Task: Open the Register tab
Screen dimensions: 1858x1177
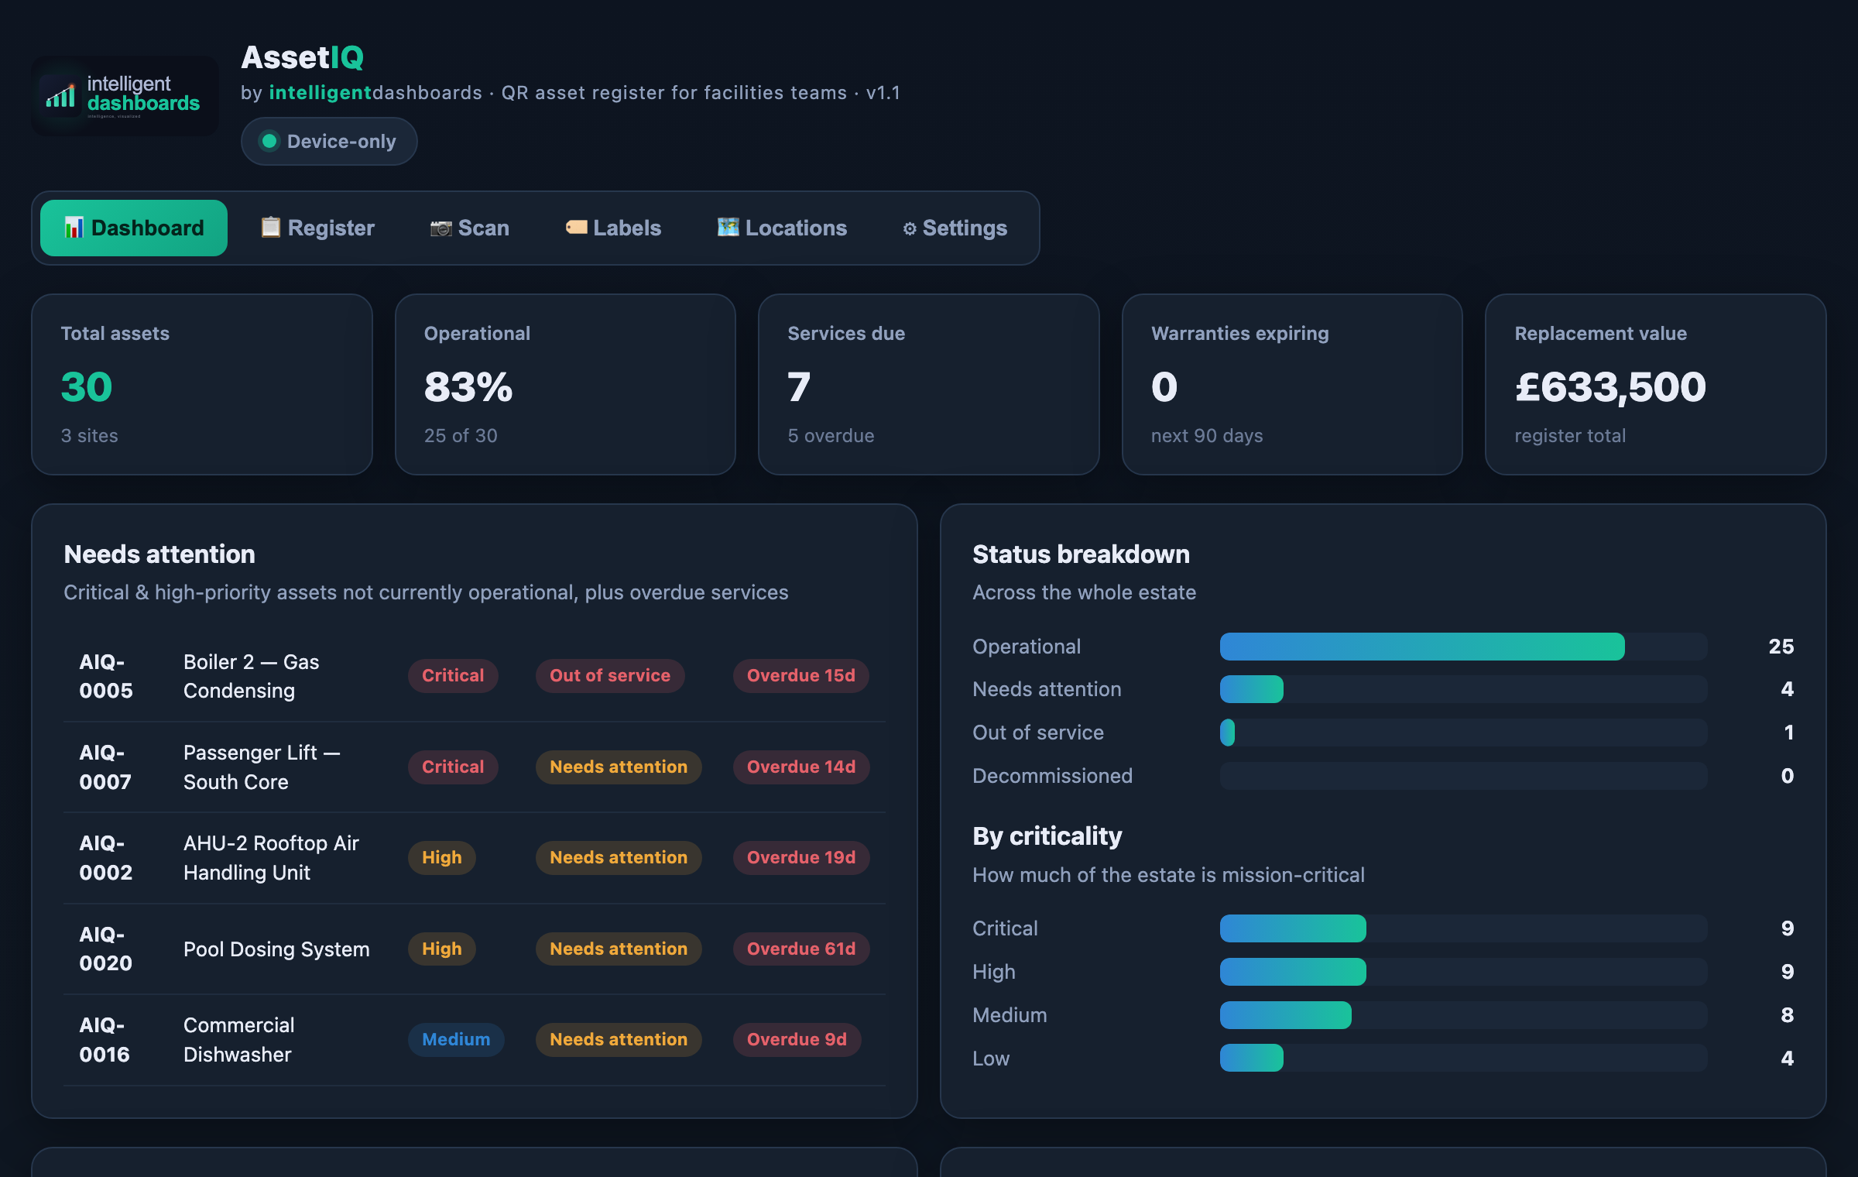Action: pos(318,228)
